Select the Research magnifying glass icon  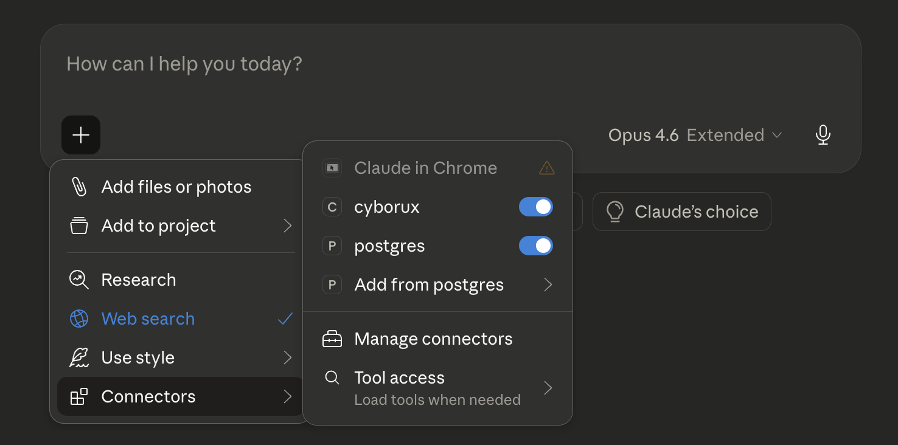79,280
